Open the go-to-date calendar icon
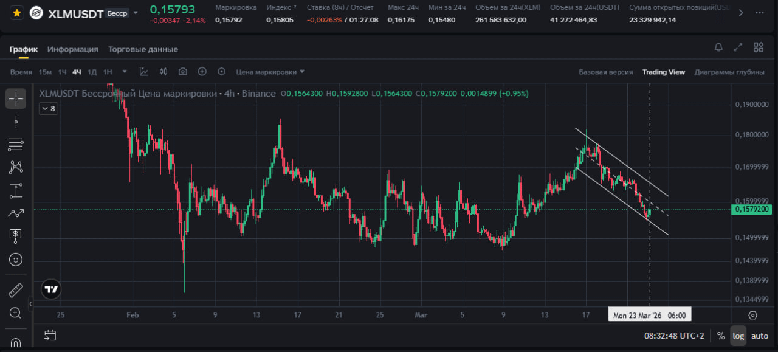The image size is (778, 352). pos(50,335)
